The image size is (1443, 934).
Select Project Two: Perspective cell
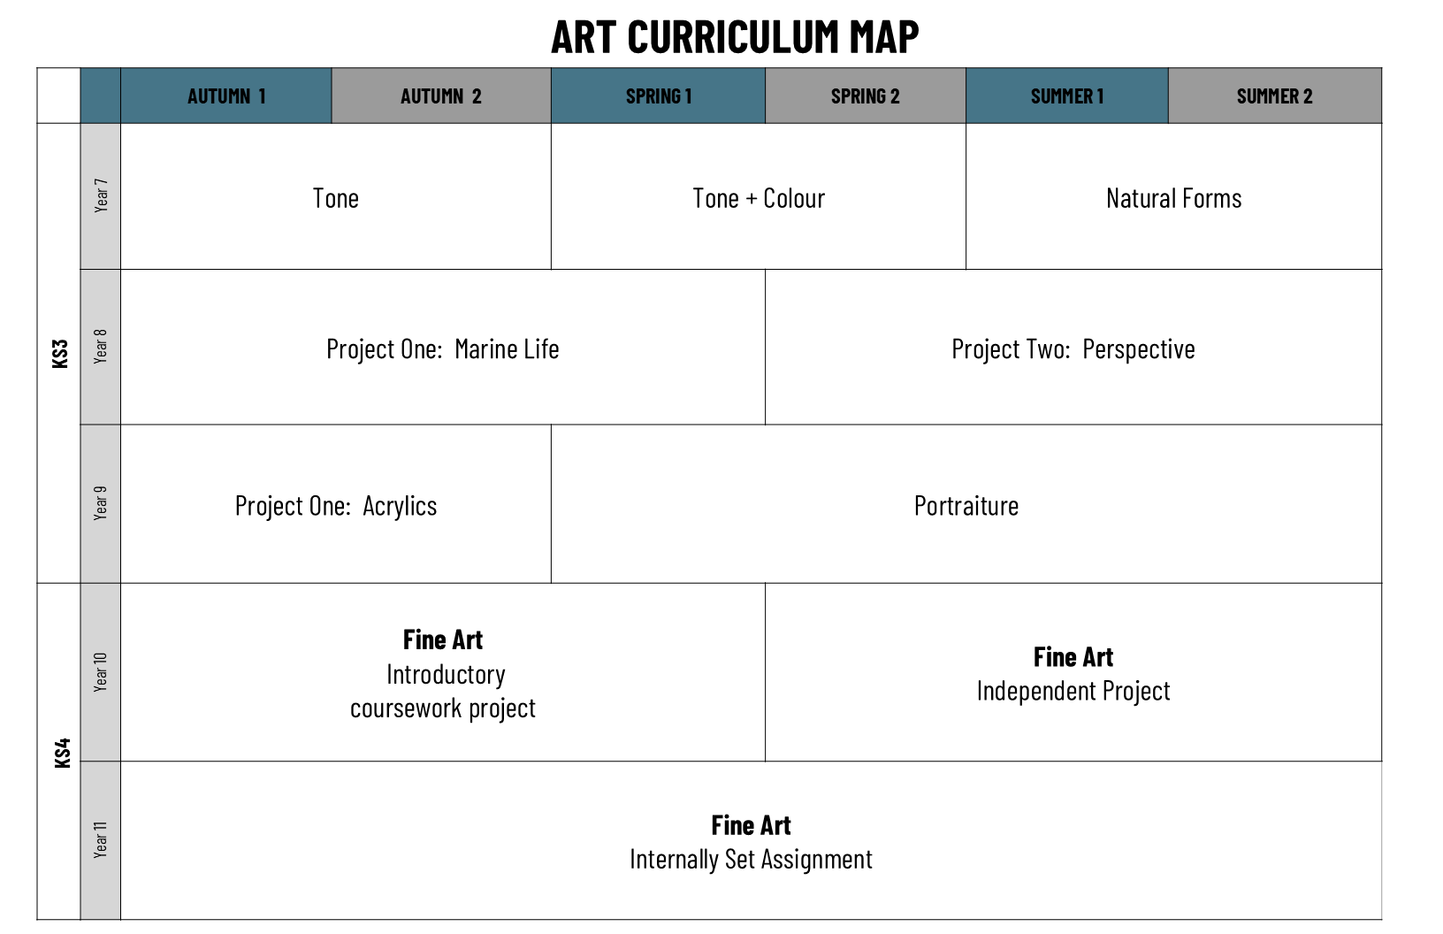[1073, 349]
